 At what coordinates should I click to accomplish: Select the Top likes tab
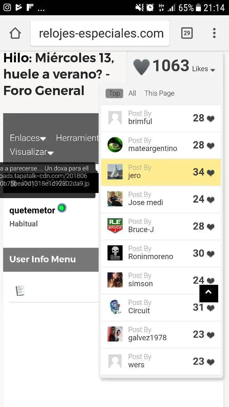pos(114,93)
